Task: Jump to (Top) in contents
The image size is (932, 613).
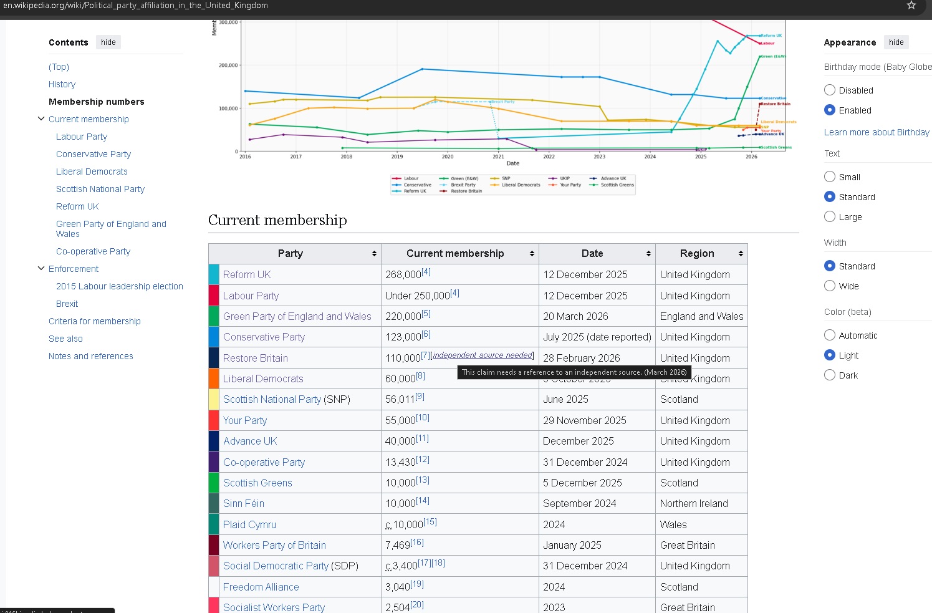Action: [59, 67]
